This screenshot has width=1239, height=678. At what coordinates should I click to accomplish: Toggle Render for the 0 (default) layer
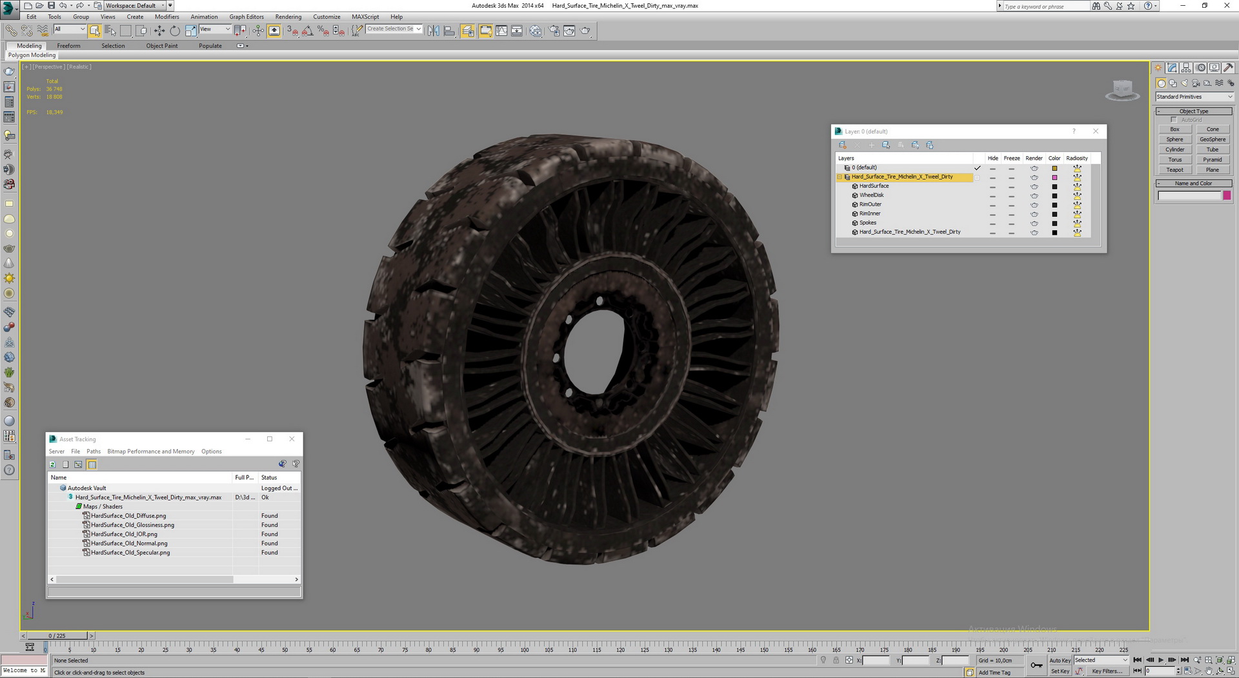pyautogui.click(x=1034, y=168)
